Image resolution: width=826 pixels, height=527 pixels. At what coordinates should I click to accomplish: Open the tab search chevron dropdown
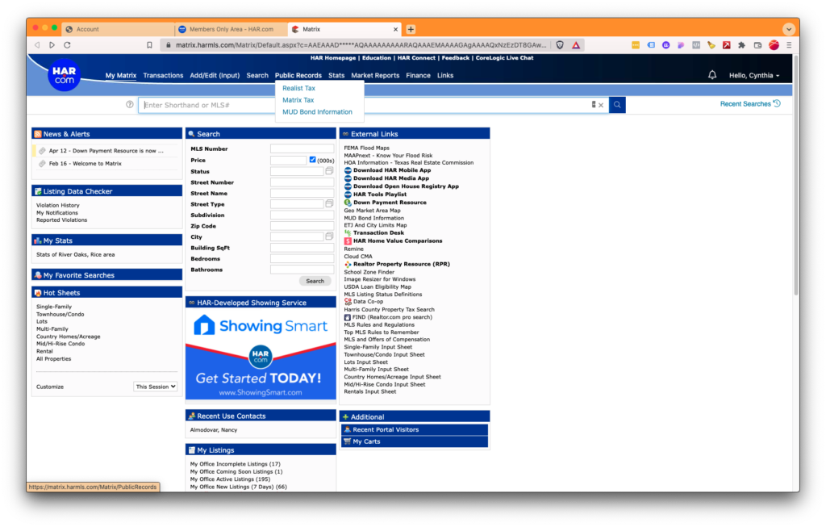789,30
